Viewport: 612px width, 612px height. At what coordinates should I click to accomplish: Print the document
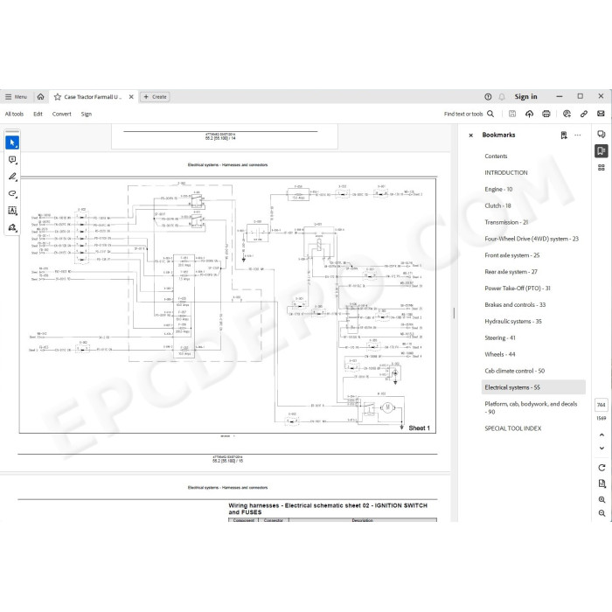click(546, 114)
